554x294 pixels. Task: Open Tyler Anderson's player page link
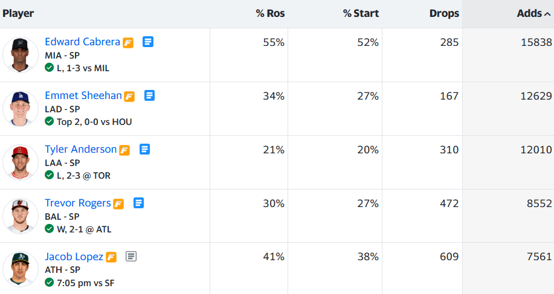point(81,149)
